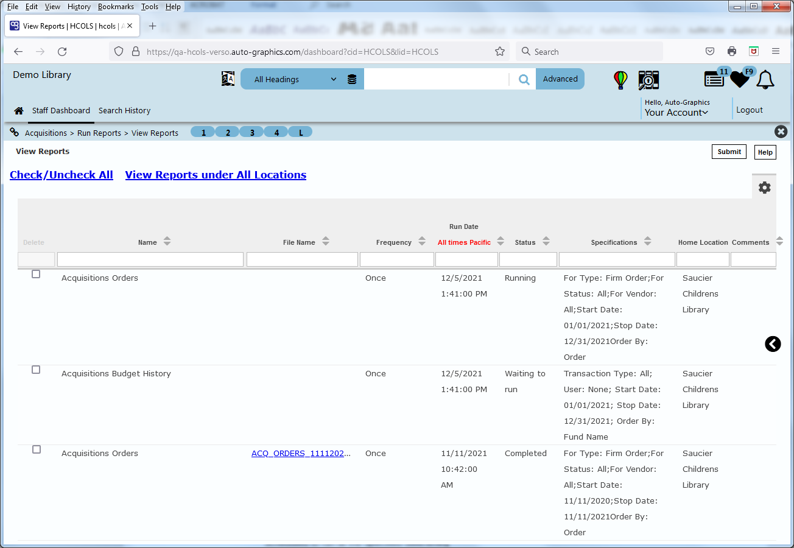Open the All Headings dropdown
The height and width of the screenshot is (548, 794).
(295, 79)
